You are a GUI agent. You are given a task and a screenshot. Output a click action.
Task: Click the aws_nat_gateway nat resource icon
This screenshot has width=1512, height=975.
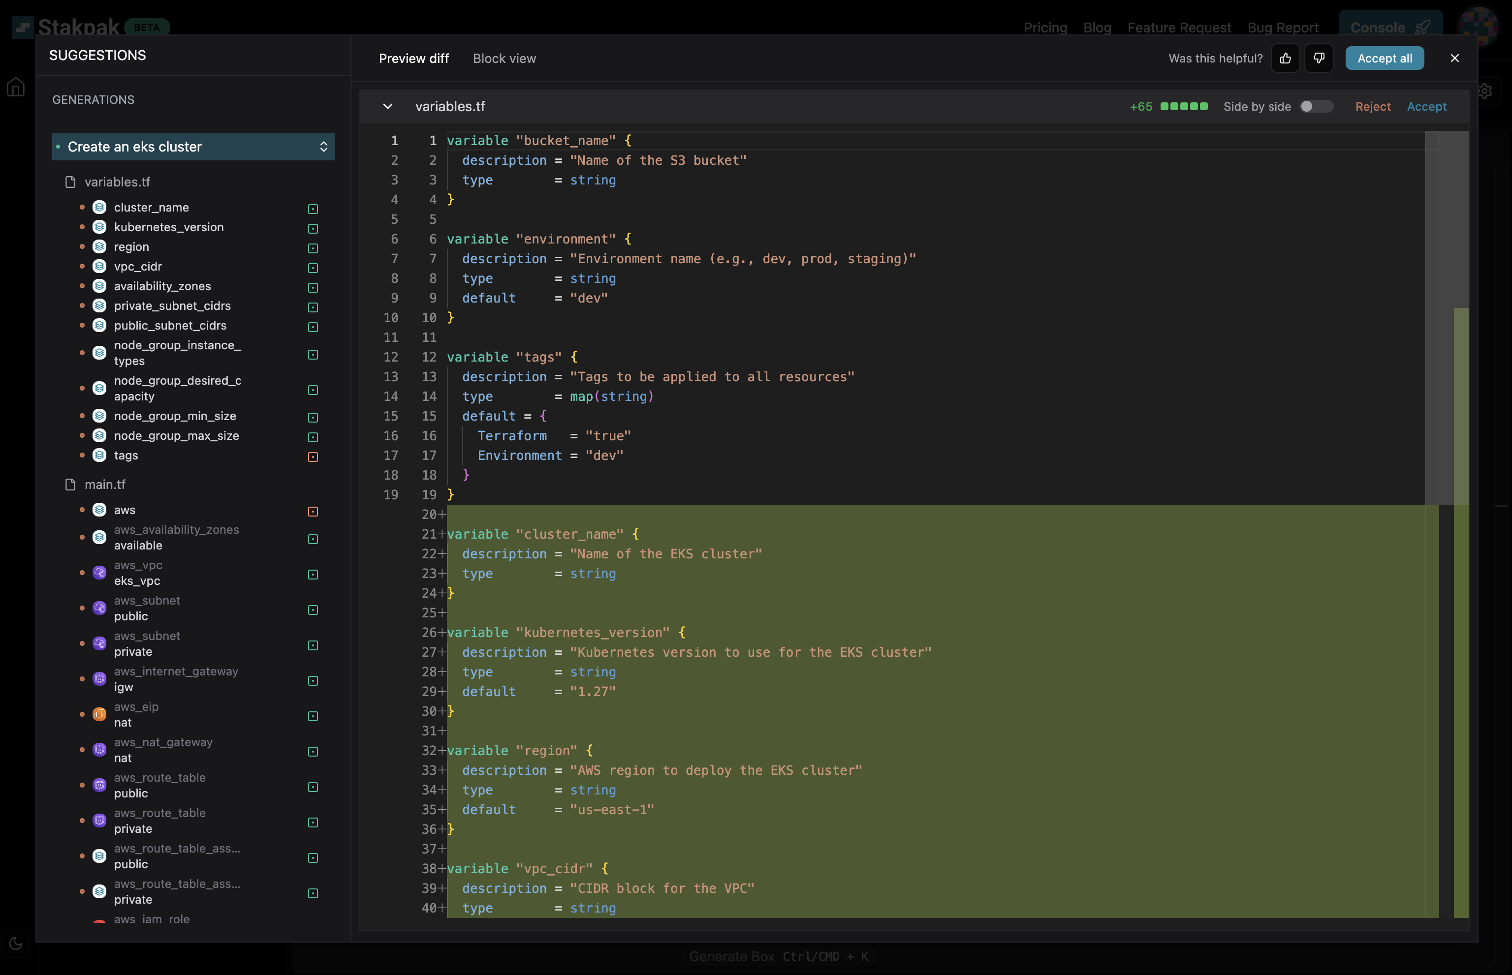click(x=99, y=750)
